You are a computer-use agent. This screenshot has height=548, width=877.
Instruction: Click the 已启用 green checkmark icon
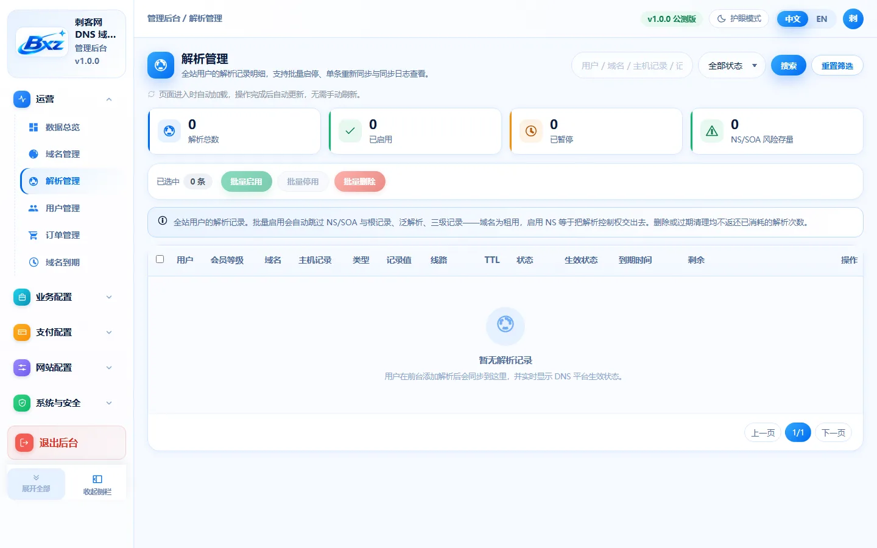350,131
